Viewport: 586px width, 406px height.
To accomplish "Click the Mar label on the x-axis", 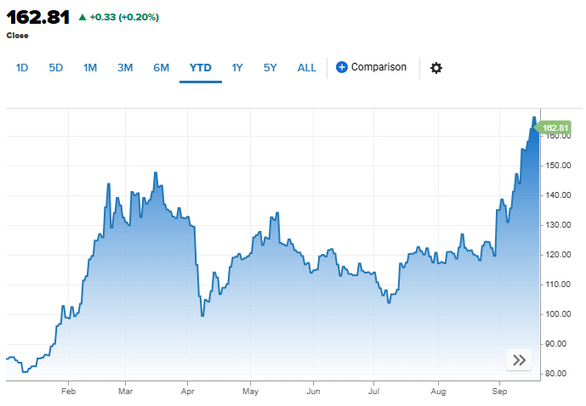I will (125, 392).
